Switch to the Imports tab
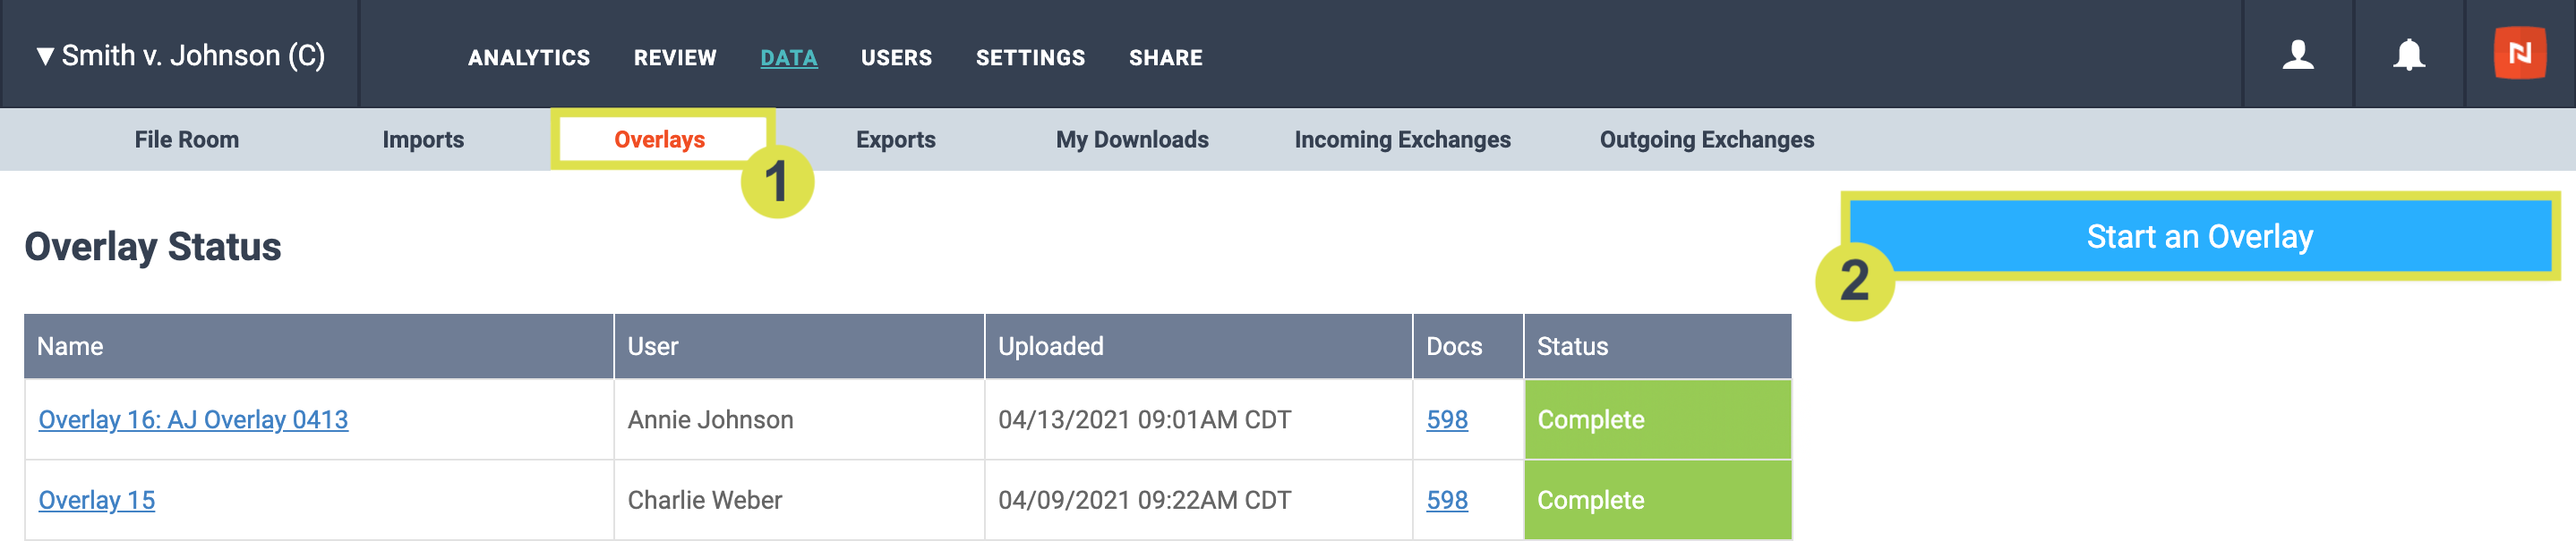The width and height of the screenshot is (2576, 541). pyautogui.click(x=423, y=139)
